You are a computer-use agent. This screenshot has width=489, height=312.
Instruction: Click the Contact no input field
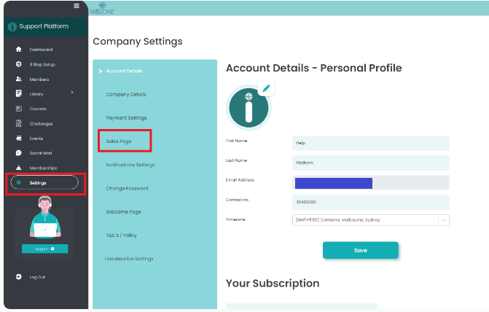(x=371, y=202)
